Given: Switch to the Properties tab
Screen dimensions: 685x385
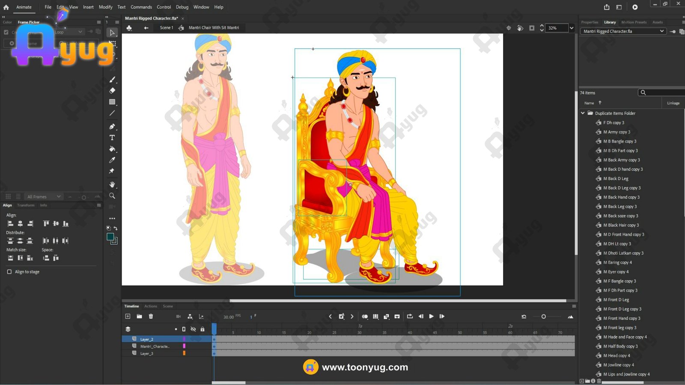Looking at the screenshot, I should (590, 22).
